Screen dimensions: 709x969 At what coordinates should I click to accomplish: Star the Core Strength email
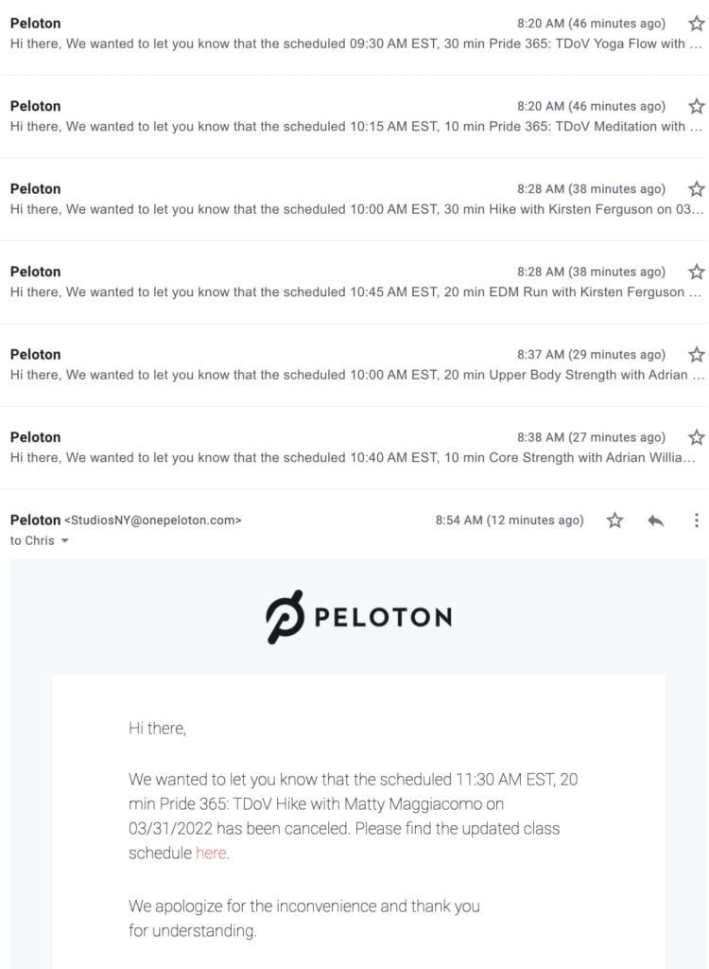(696, 437)
